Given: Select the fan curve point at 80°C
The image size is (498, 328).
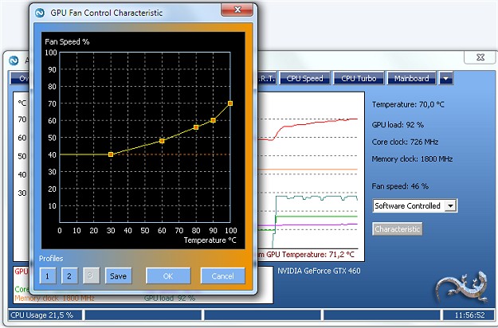Looking at the screenshot, I should tap(196, 127).
